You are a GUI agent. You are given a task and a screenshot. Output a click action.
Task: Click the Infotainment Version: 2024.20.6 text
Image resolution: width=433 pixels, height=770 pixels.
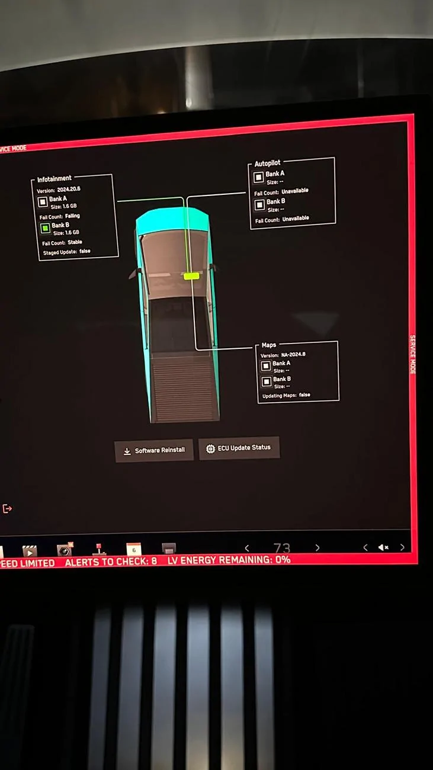(59, 190)
